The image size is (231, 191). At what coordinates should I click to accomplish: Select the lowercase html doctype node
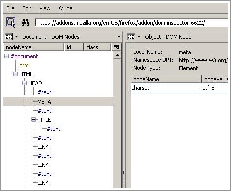[x=24, y=65]
